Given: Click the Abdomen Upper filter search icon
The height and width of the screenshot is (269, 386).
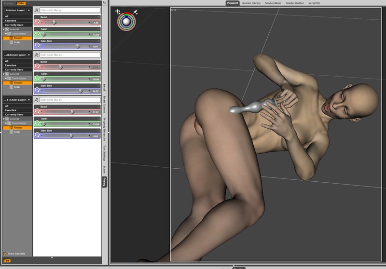Looking at the screenshot, I should (37, 55).
